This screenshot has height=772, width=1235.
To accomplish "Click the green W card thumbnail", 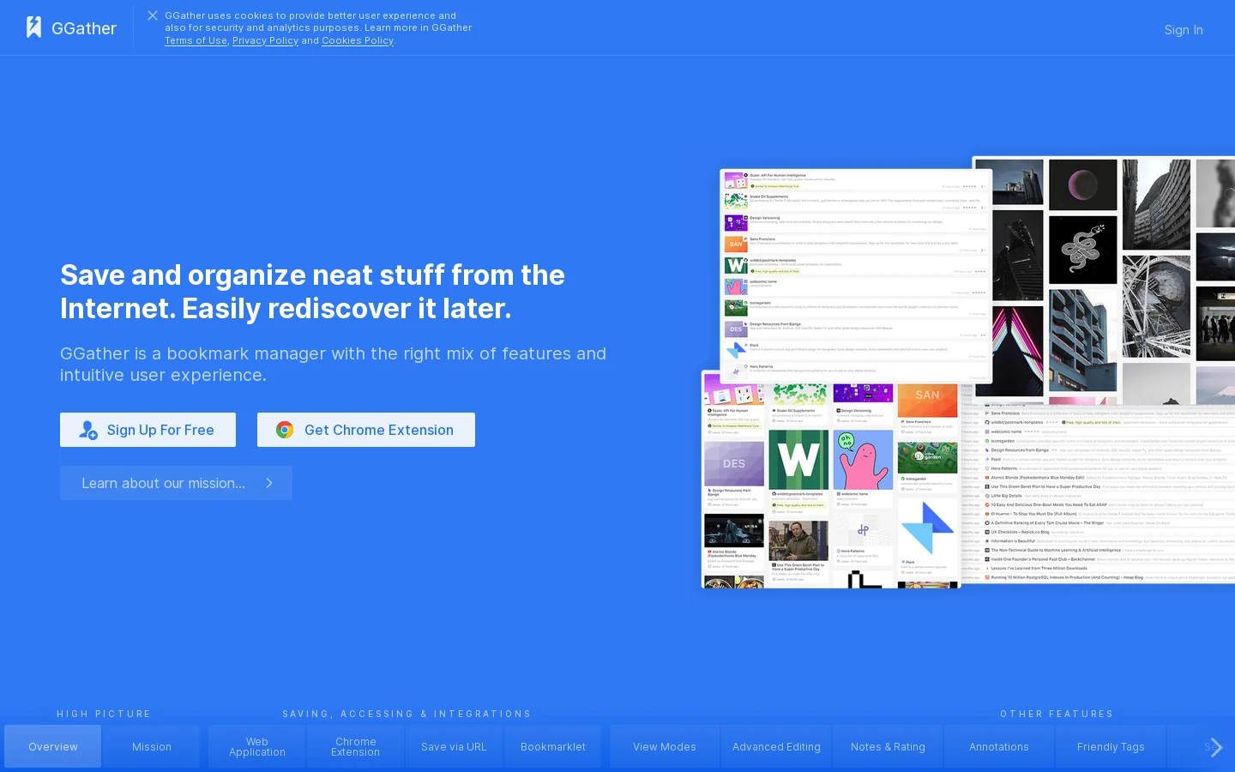I will (x=798, y=460).
